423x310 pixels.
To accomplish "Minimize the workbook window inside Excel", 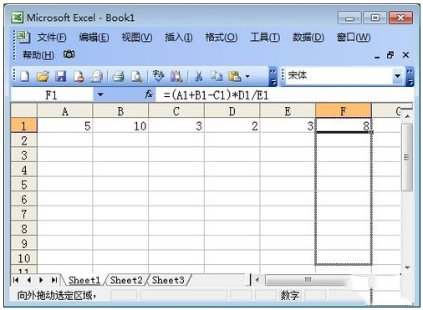I will [x=377, y=57].
